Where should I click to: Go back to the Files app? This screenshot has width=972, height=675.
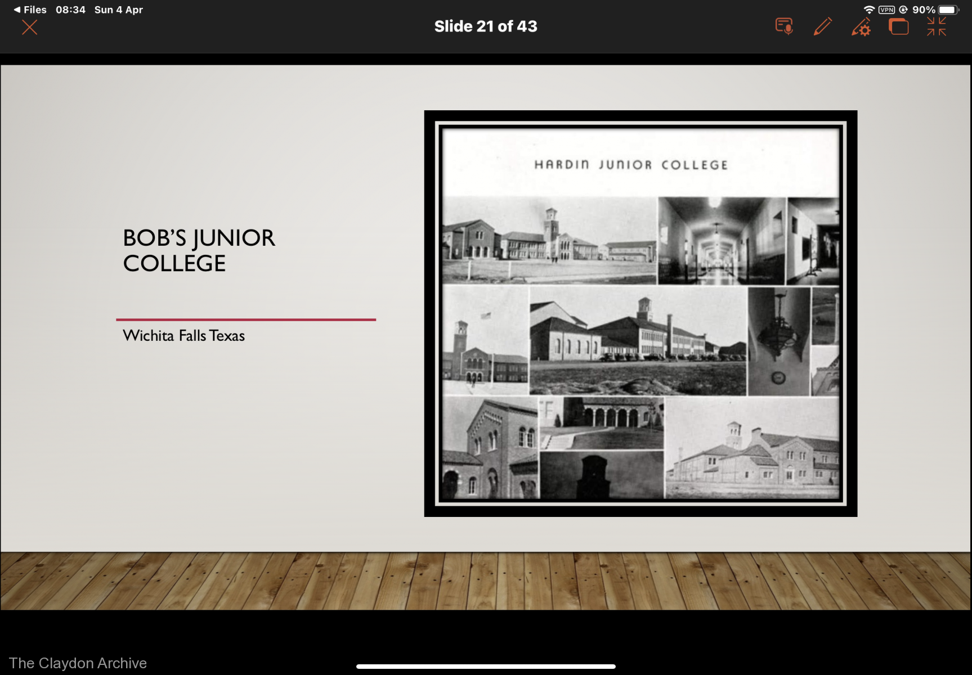(x=30, y=10)
